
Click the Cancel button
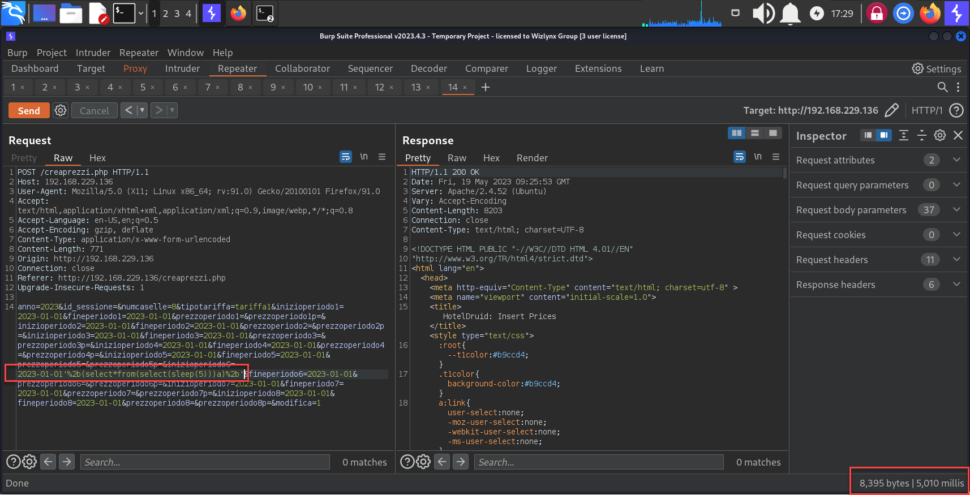coord(95,110)
